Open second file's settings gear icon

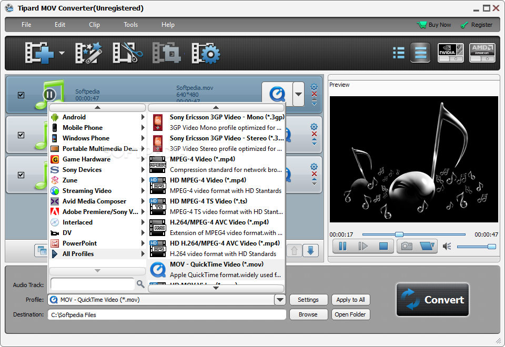coord(314,127)
